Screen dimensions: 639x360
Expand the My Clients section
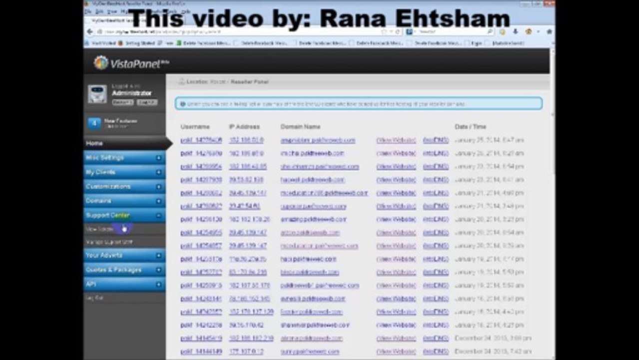click(x=124, y=172)
